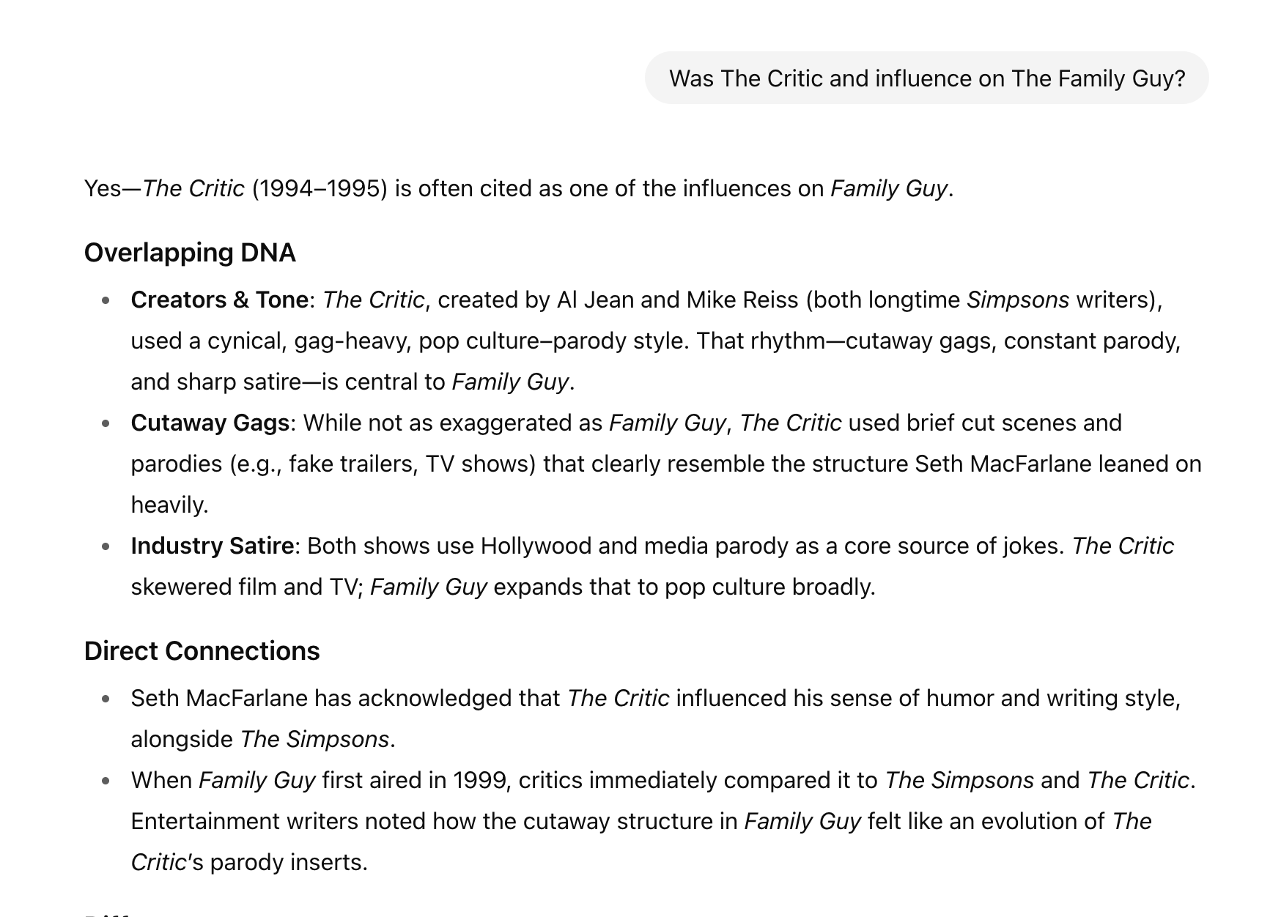The height and width of the screenshot is (917, 1281).
Task: Click the "Direct Connections" heading
Action: 202,651
